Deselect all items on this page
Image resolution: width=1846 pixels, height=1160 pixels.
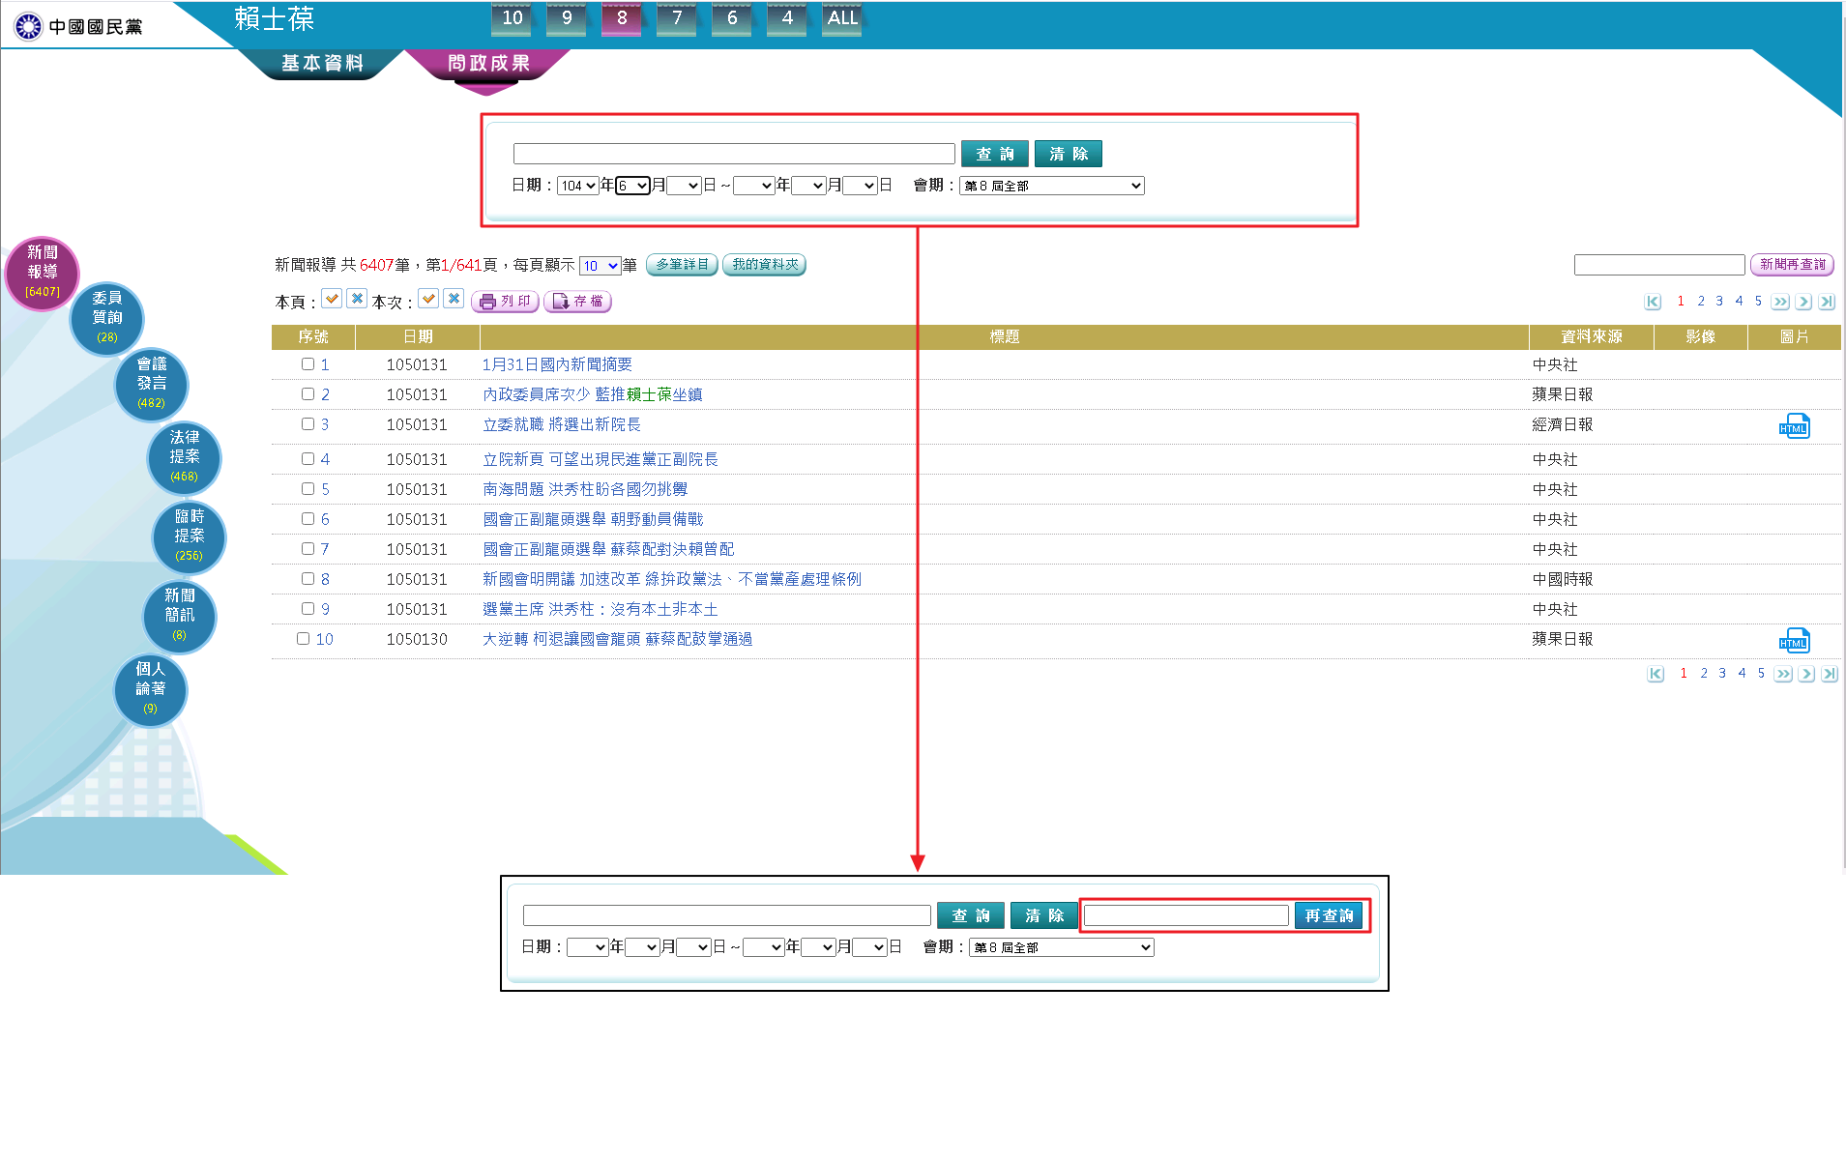(357, 300)
